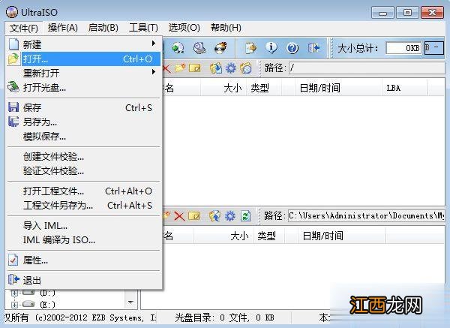The image size is (450, 328).
Task: Expand the E: drive tree node
Action: pos(14,305)
